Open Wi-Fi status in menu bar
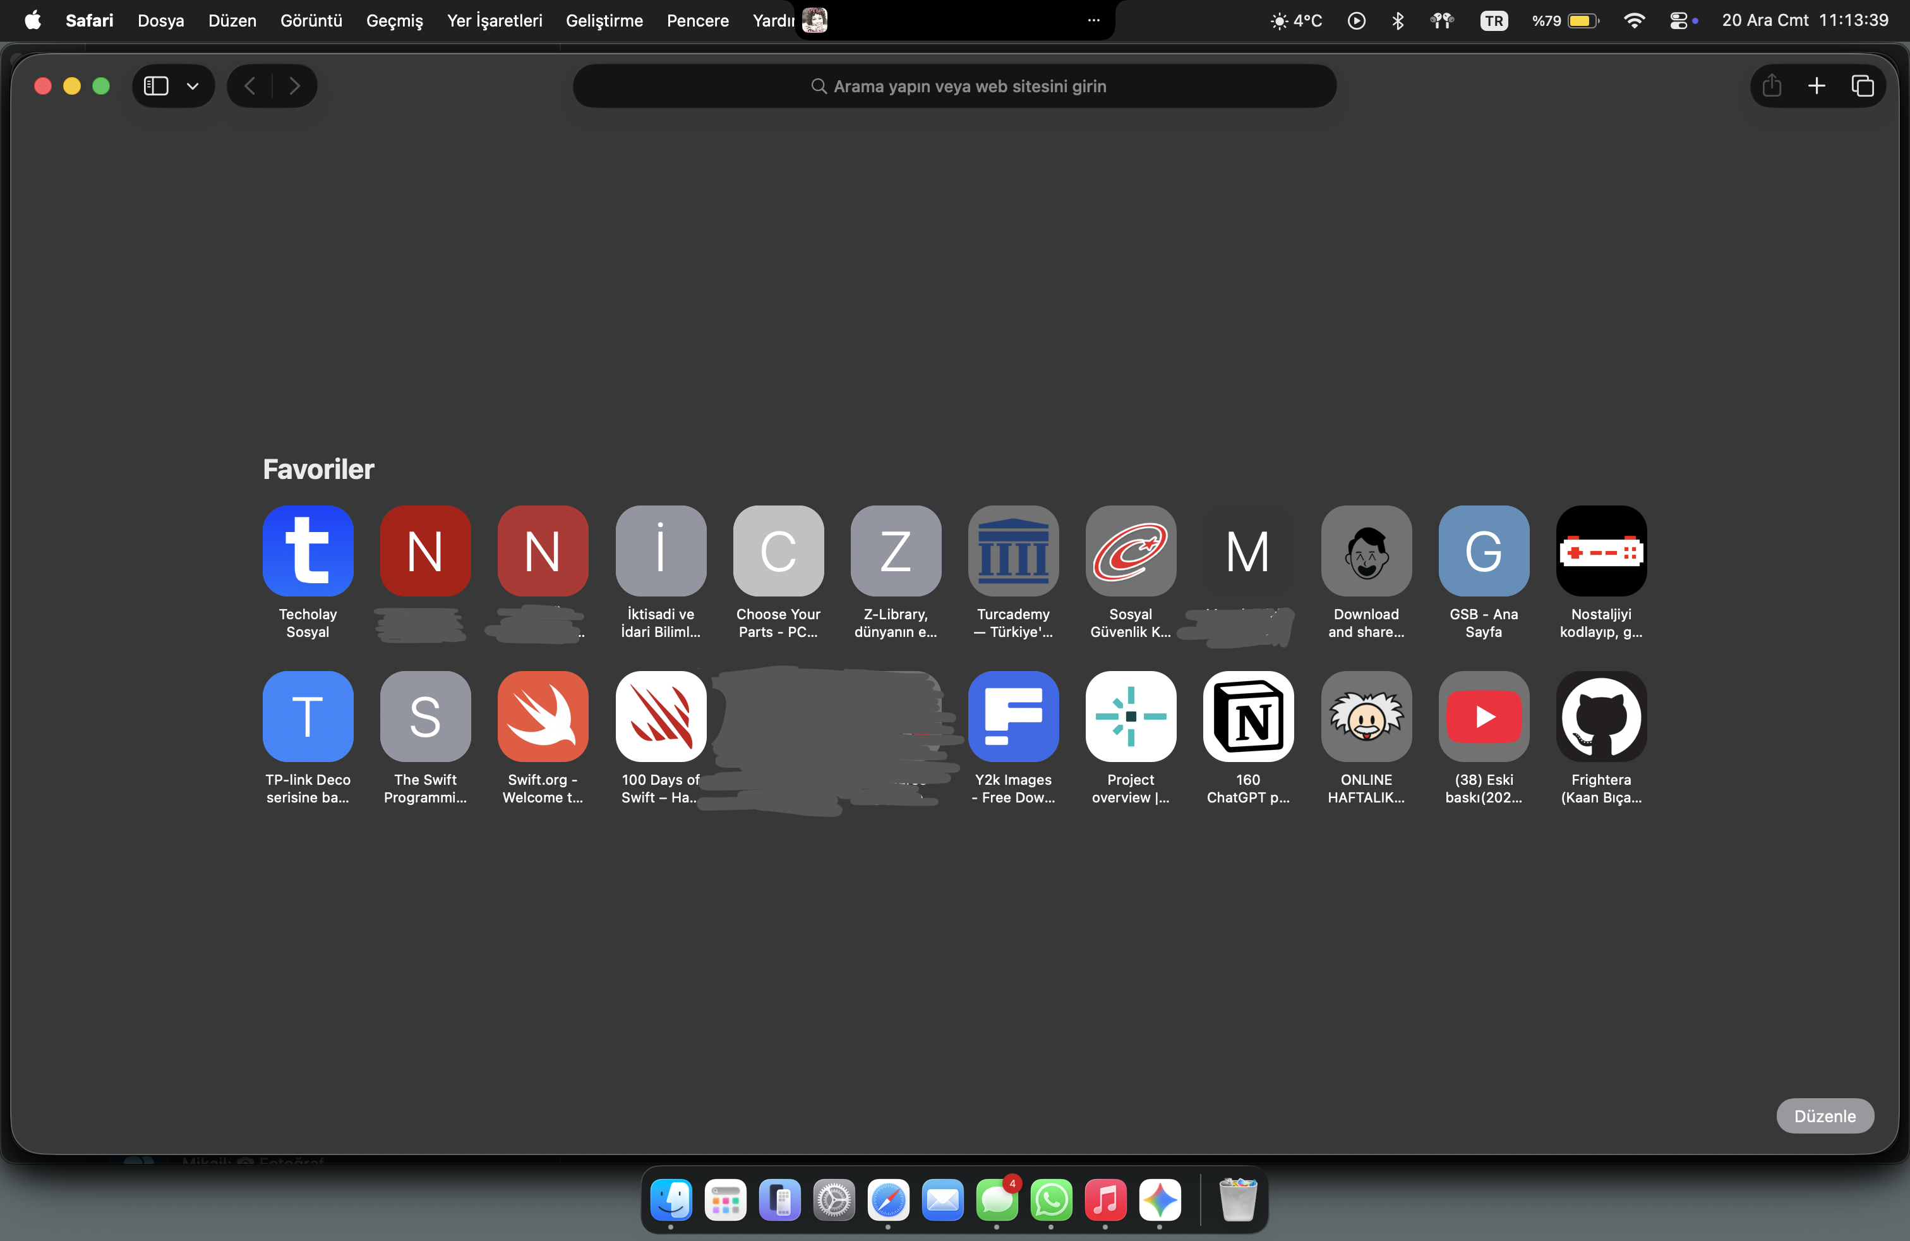1910x1241 pixels. pyautogui.click(x=1633, y=20)
